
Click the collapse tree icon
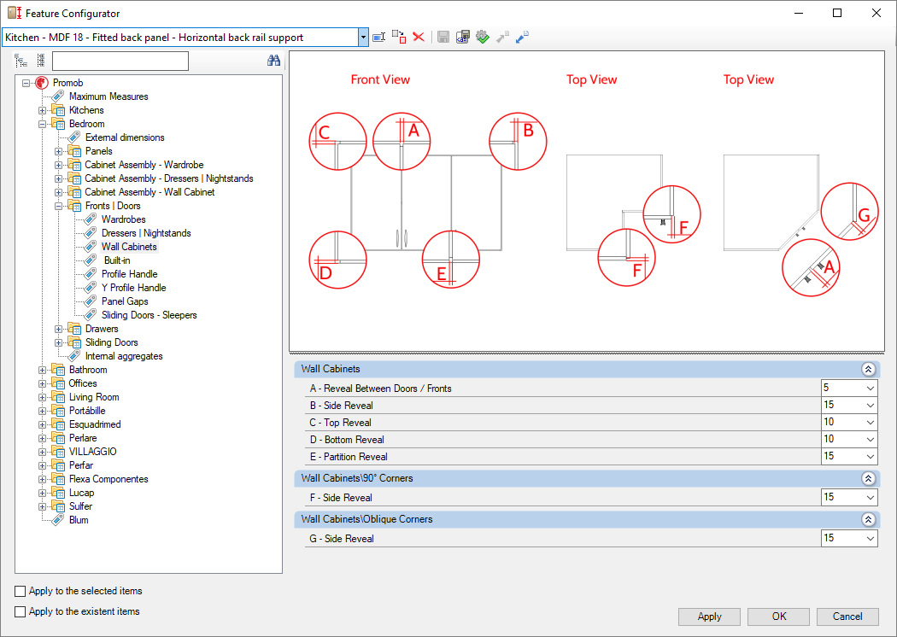[41, 61]
